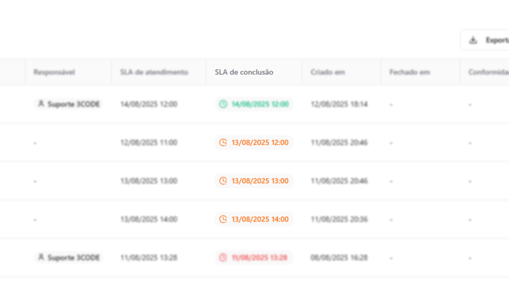Click the red overdue clock icon for 11/08/2025 13:28
This screenshot has width=509, height=286.
tap(223, 257)
